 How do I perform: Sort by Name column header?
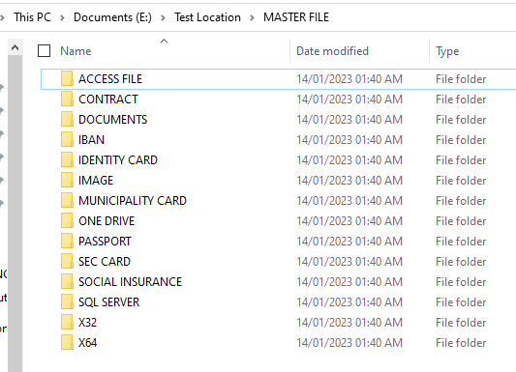(76, 51)
